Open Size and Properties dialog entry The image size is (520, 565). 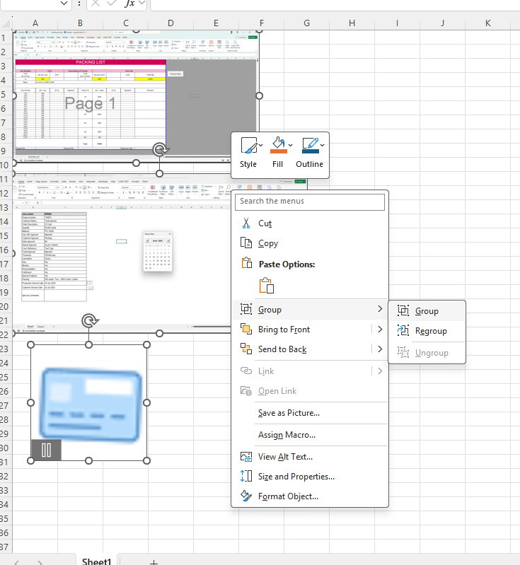pyautogui.click(x=310, y=477)
